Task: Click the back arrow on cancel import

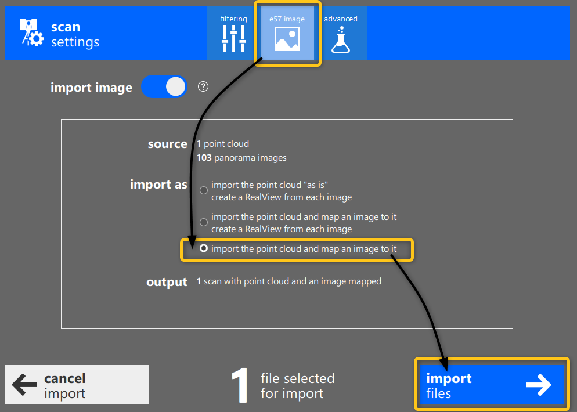Action: point(23,385)
